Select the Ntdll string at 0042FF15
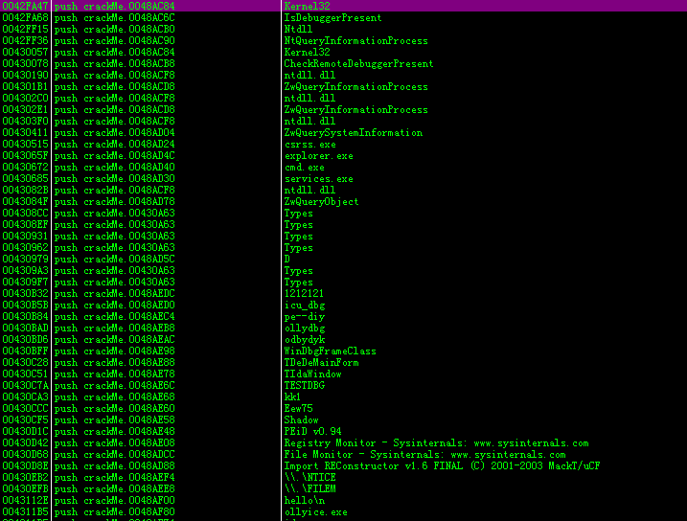This screenshot has height=521, width=687. [x=298, y=30]
